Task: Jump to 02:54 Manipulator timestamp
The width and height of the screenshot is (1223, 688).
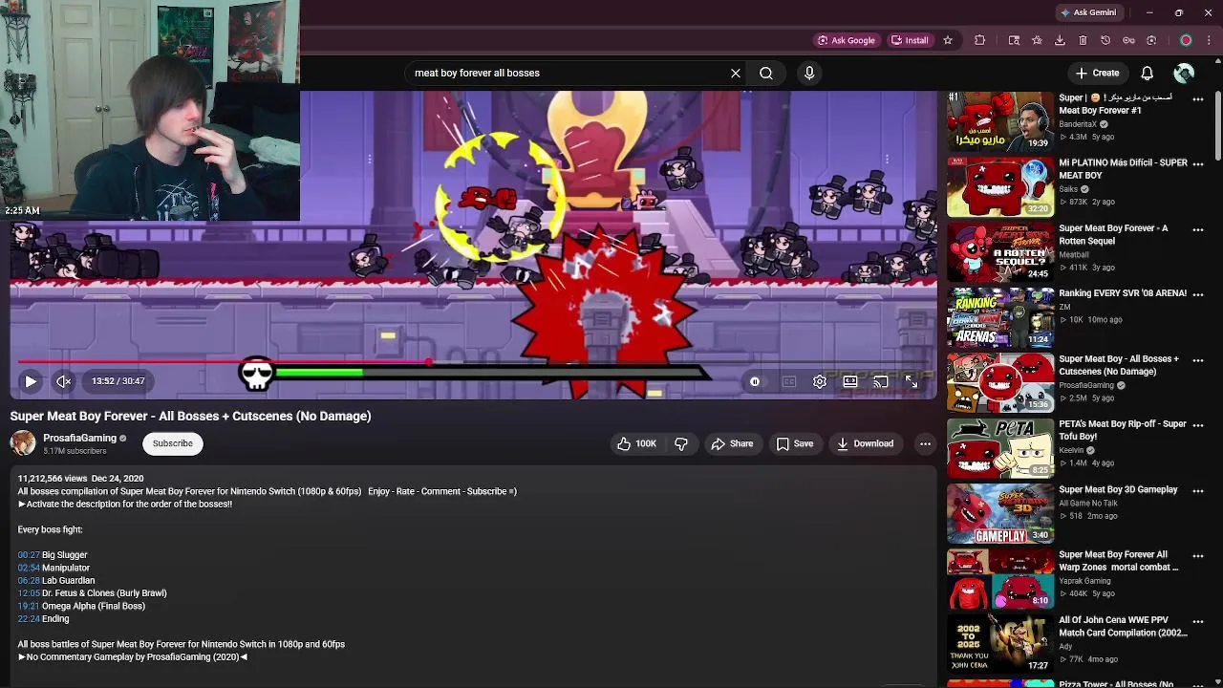Action: pos(29,568)
